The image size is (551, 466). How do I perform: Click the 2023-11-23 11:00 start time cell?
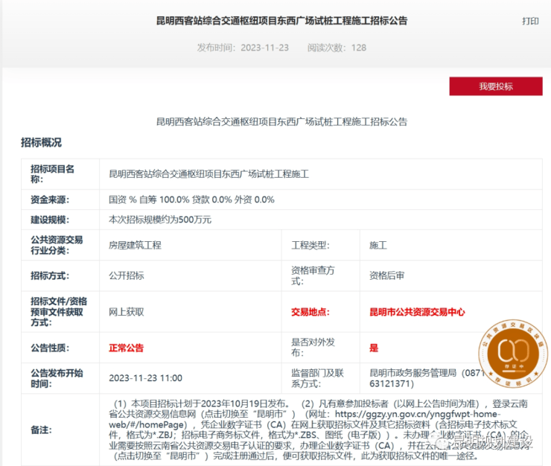pyautogui.click(x=145, y=377)
